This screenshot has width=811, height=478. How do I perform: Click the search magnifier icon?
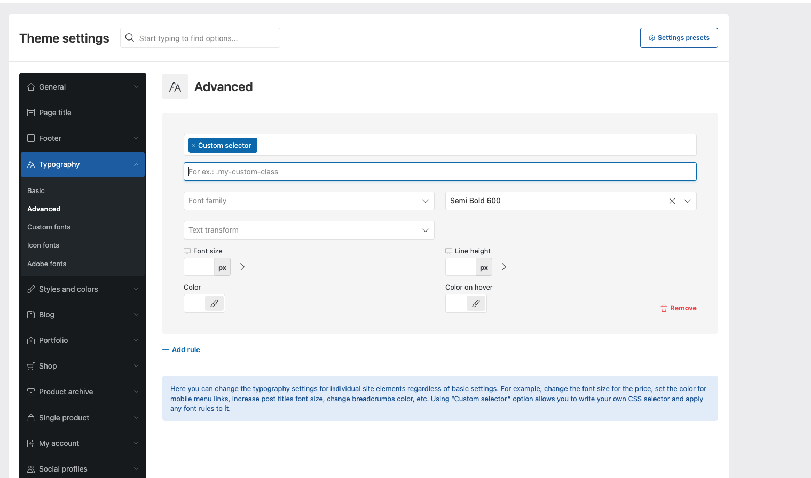(129, 37)
